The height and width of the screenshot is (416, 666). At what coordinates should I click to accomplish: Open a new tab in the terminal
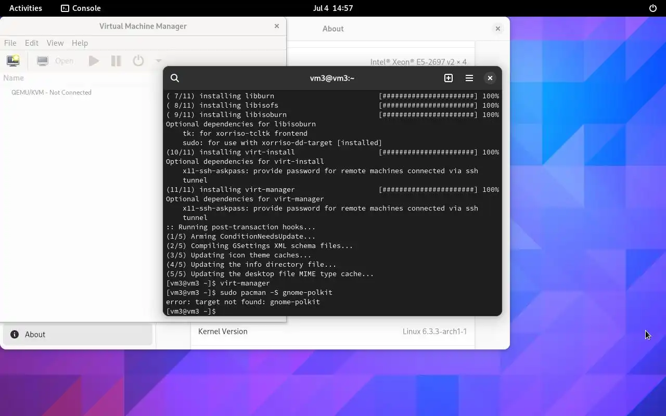(449, 78)
